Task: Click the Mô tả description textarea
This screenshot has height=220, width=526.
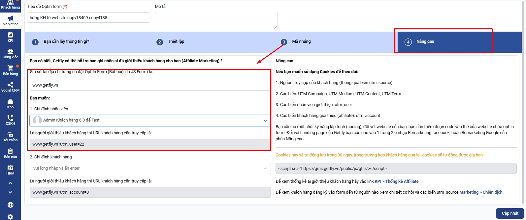Action: pyautogui.click(x=216, y=20)
